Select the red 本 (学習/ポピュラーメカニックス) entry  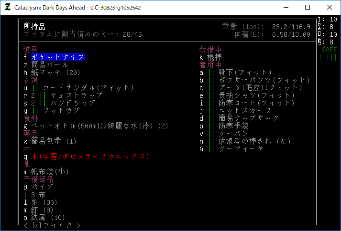[90, 157]
